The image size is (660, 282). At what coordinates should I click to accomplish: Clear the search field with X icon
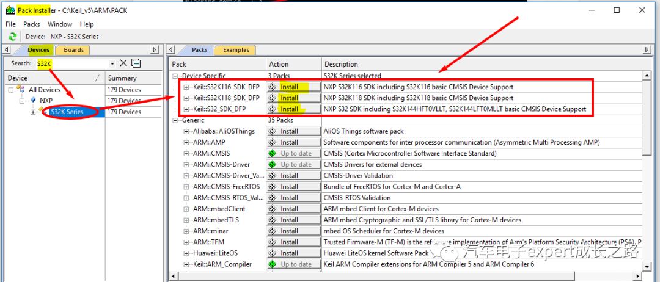click(x=123, y=63)
